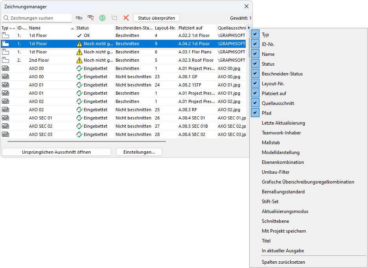368x268 pixels.
Task: Enable the Titel column
Action: pyautogui.click(x=266, y=241)
